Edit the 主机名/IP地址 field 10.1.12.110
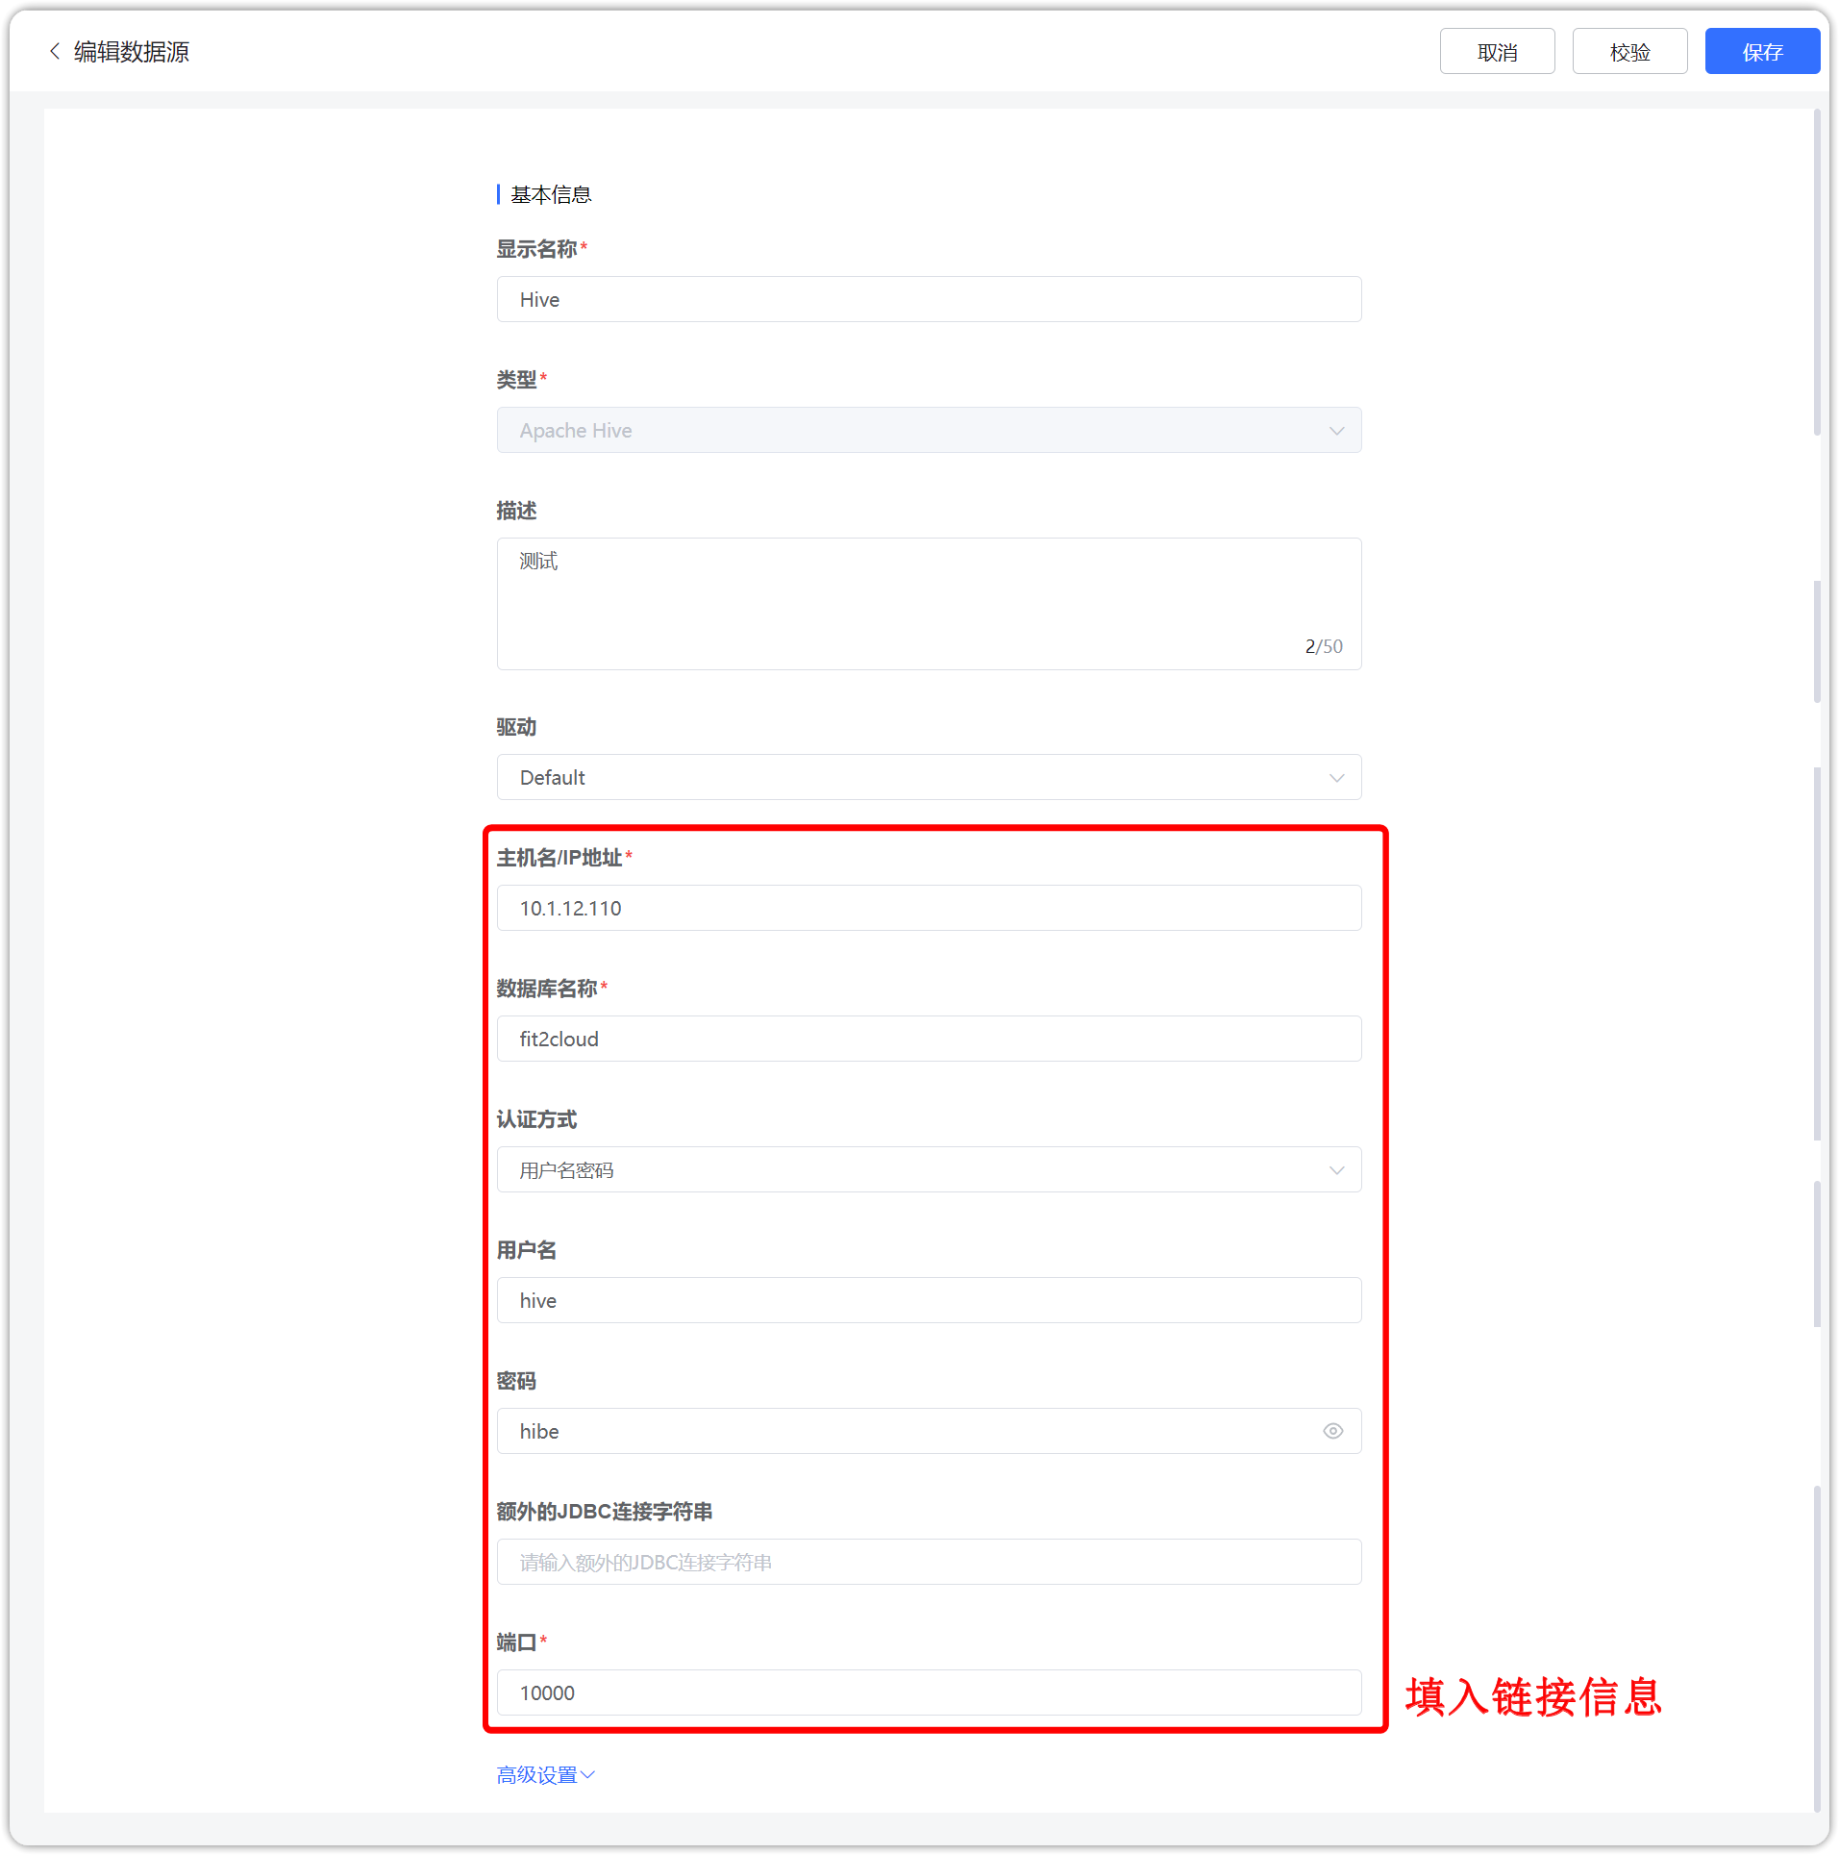Screen dimensions: 1839x1855 [929, 908]
